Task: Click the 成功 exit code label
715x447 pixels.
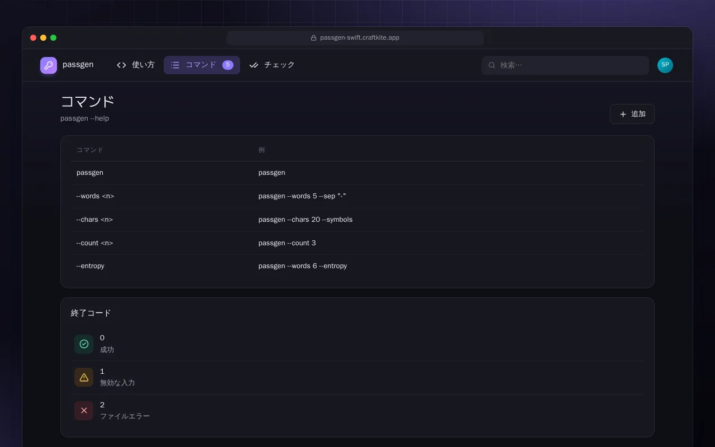Action: [107, 350]
